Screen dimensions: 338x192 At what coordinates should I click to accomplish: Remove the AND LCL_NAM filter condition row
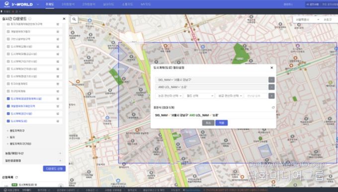pos(271,87)
